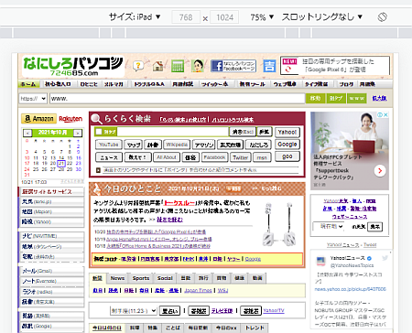Click the magnifier icon beside らくらく検索
Image resolution: width=412 pixels, height=333 pixels.
96,119
